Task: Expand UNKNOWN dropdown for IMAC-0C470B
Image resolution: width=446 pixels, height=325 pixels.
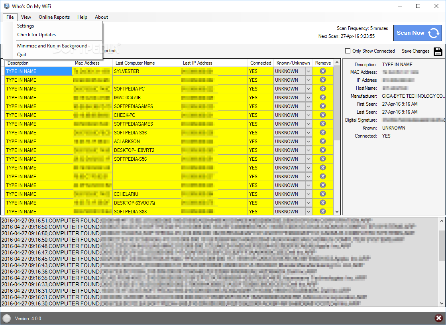Action: 308,98
